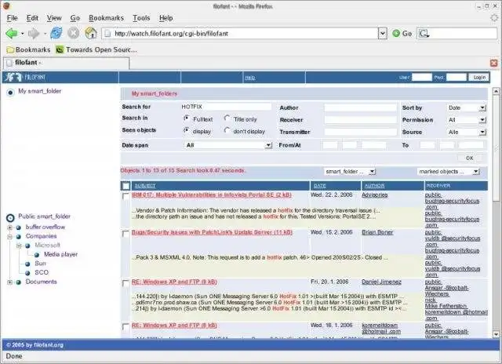Image resolution: width=502 pixels, height=364 pixels.
Task: Select My smart_folder radio icon
Action: click(x=10, y=93)
